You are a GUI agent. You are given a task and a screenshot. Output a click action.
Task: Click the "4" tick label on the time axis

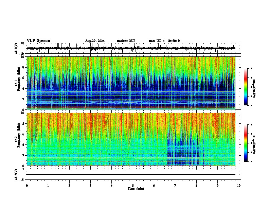tap(112, 186)
